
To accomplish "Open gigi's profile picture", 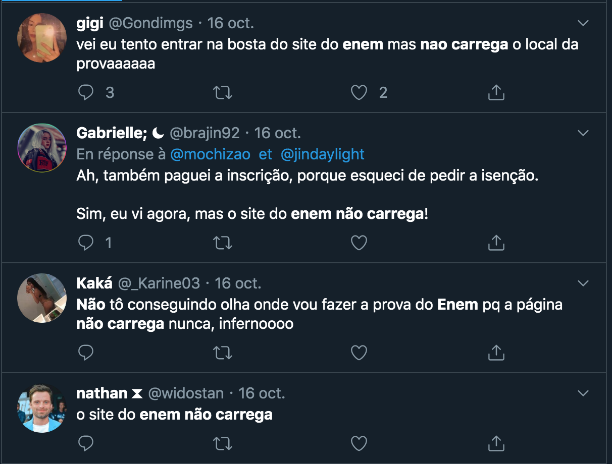I will pyautogui.click(x=42, y=38).
